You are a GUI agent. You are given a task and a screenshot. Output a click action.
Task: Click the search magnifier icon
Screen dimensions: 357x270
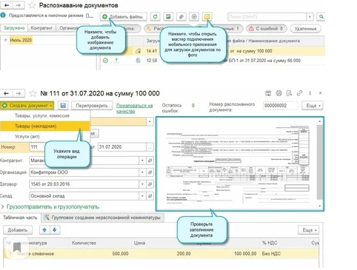(x=321, y=16)
